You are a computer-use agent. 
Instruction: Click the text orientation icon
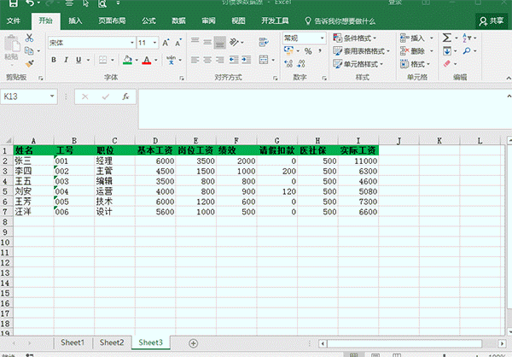234,42
